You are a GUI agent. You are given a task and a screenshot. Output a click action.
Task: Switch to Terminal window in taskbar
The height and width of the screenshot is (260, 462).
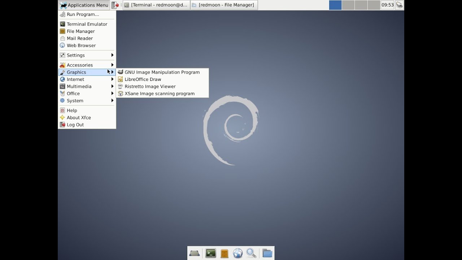[156, 5]
